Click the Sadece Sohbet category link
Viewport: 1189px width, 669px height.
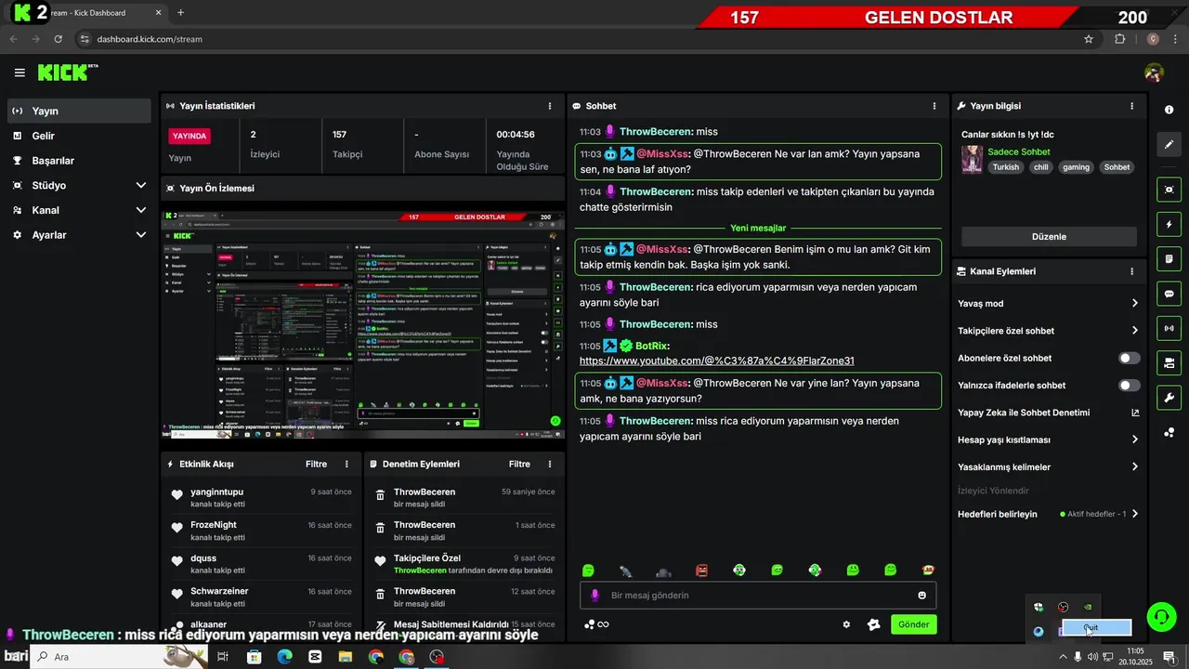point(1019,151)
